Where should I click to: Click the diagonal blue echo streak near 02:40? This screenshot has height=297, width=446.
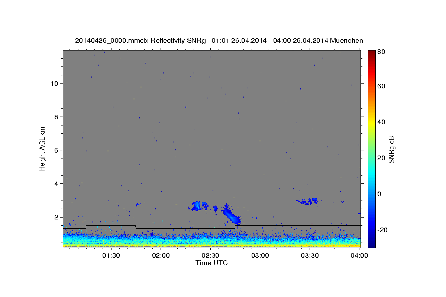[x=232, y=216]
